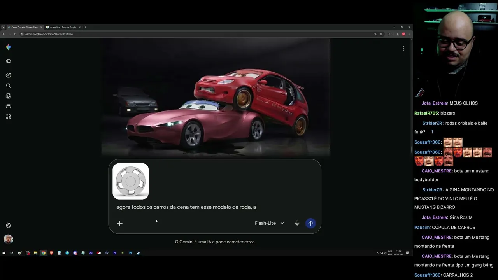Click the browser address bar URL
This screenshot has width=498, height=280.
49,34
